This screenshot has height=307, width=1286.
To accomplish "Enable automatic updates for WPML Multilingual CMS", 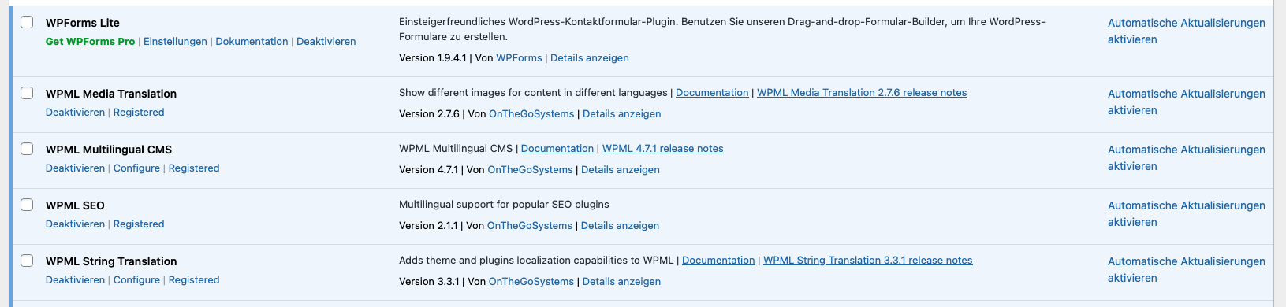I will click(1186, 157).
